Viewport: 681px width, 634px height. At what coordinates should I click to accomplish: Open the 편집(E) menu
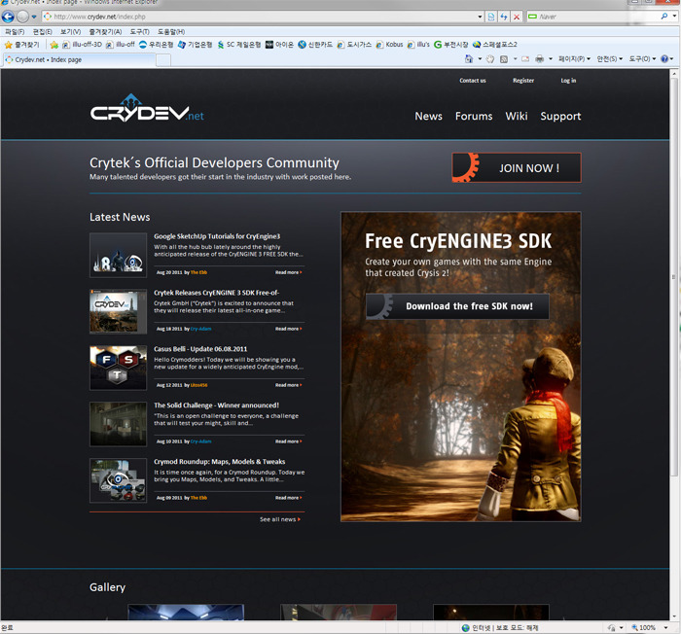click(x=42, y=32)
